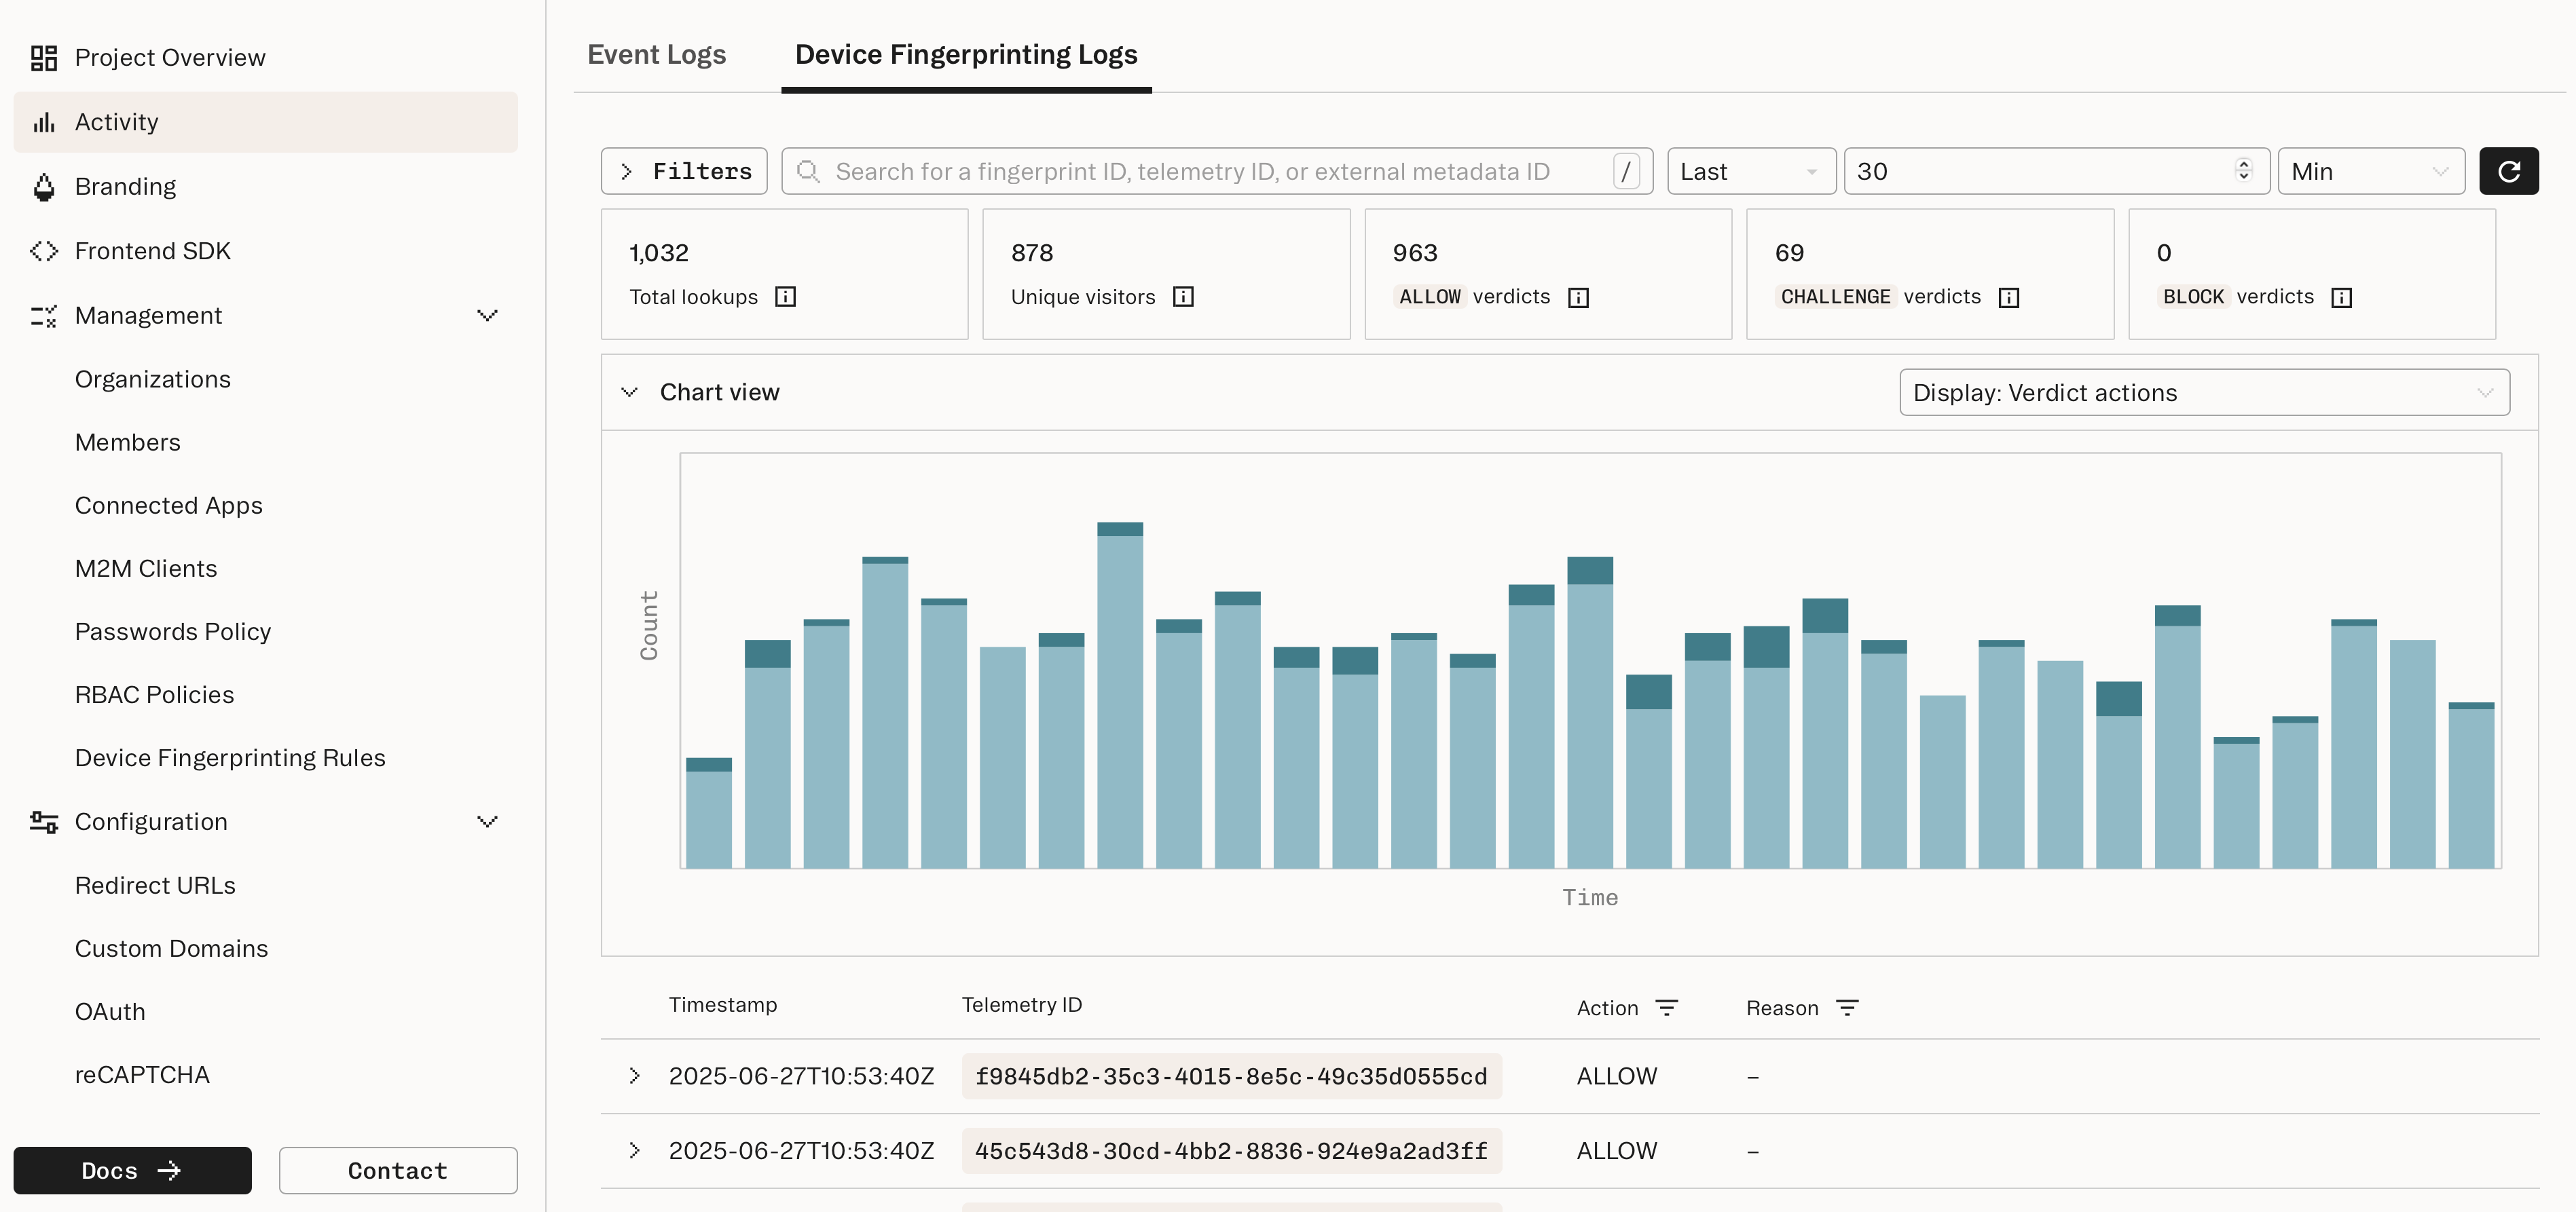The height and width of the screenshot is (1212, 2576).
Task: Click the refresh icon to reload logs
Action: (x=2509, y=170)
